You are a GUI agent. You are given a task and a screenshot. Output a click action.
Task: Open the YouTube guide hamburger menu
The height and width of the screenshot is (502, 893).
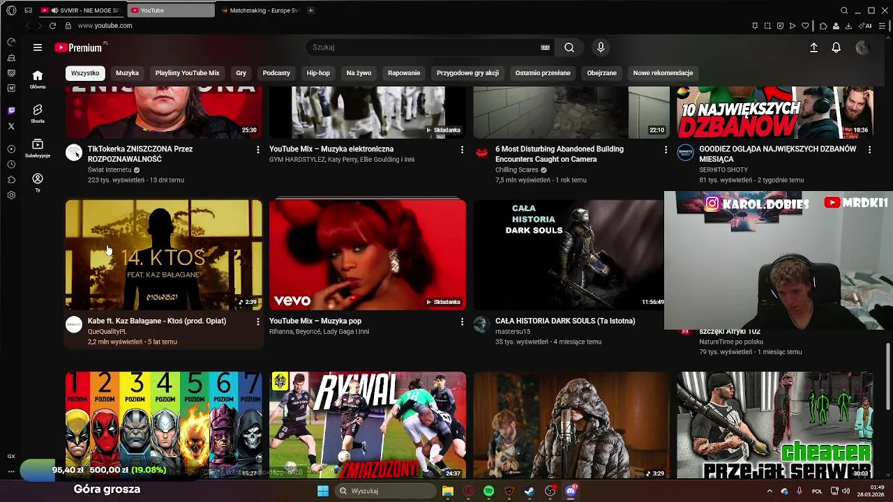pos(38,47)
